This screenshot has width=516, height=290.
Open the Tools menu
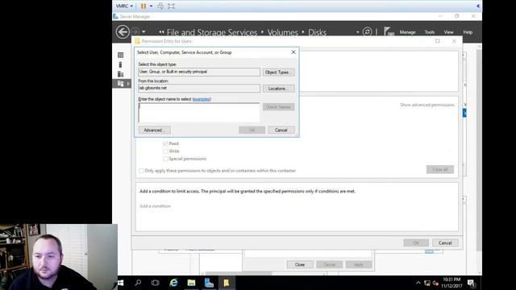(x=430, y=32)
